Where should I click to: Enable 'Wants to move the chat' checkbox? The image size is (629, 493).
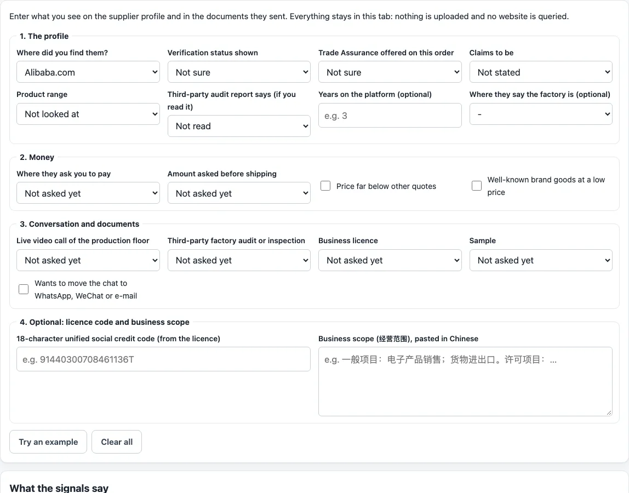pos(24,289)
